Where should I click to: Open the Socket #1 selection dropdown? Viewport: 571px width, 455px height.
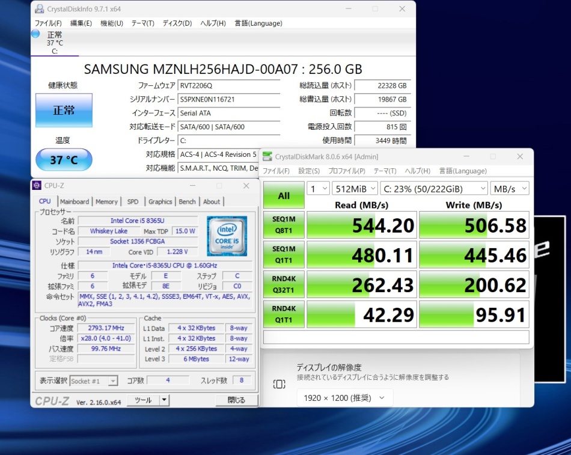[x=94, y=381]
